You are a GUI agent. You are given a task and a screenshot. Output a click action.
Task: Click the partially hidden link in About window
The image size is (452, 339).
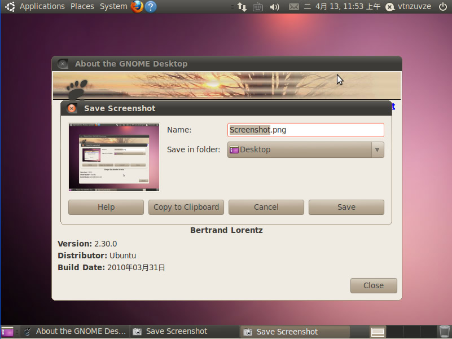[393, 107]
